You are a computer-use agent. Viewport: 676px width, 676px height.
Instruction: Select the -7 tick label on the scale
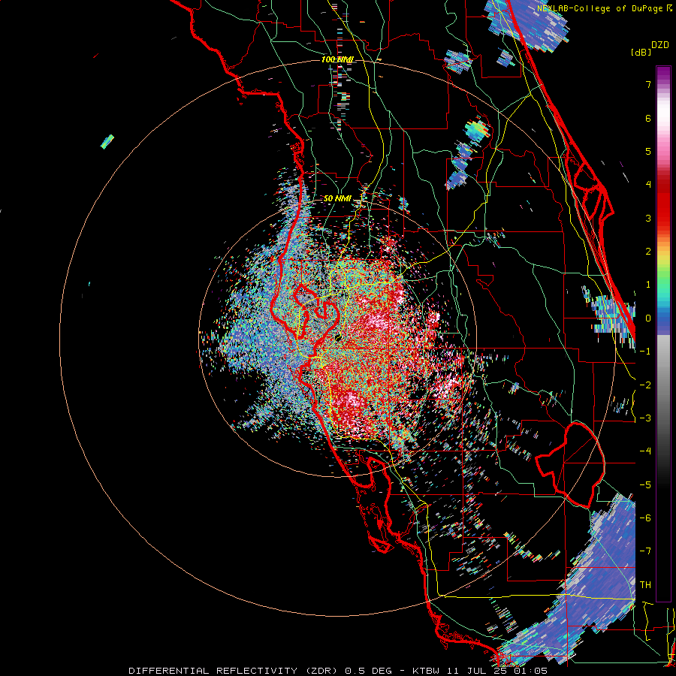coord(645,551)
